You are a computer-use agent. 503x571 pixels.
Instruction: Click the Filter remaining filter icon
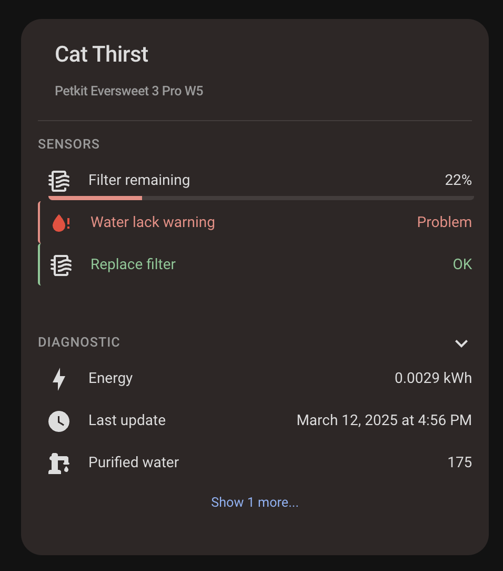coord(59,181)
